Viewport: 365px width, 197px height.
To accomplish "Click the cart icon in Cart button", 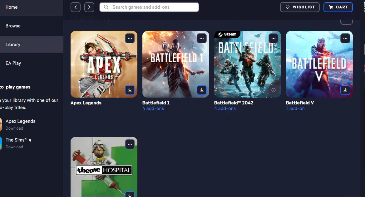I will (x=331, y=7).
